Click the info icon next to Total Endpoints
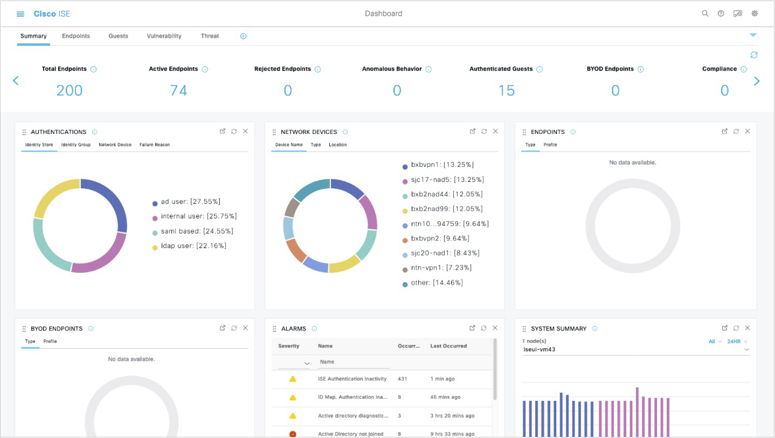The width and height of the screenshot is (775, 438). click(x=94, y=69)
